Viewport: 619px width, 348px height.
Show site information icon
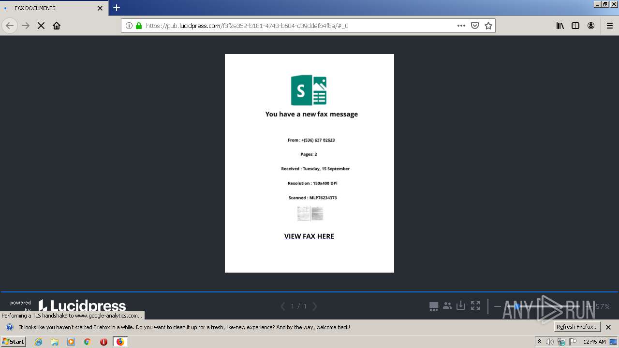pos(129,26)
